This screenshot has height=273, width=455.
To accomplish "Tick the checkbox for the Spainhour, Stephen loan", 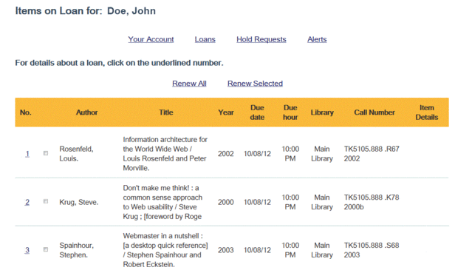I will [46, 249].
